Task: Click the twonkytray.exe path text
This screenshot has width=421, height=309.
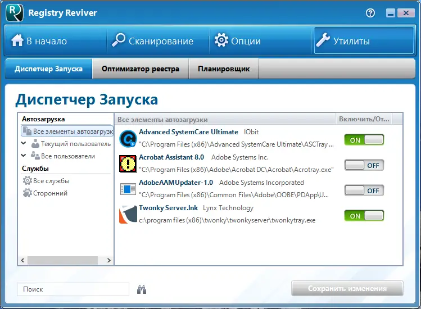Action: click(227, 220)
